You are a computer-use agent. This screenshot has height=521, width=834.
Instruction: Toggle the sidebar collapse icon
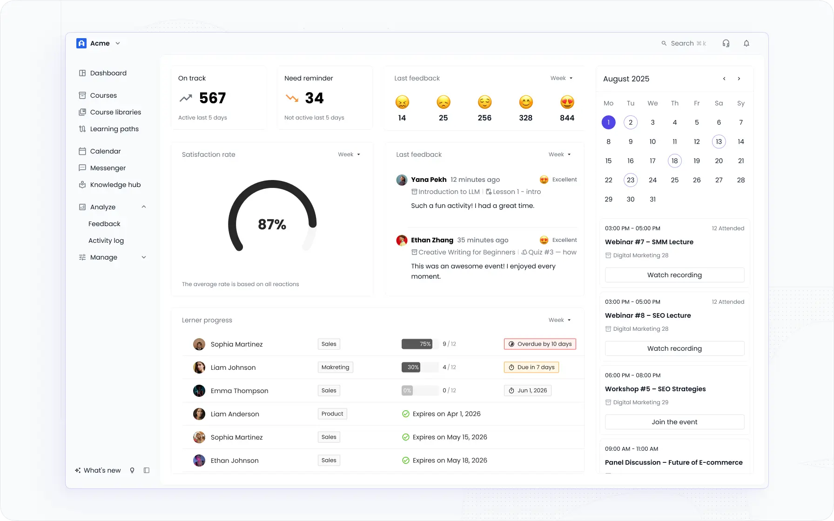point(147,470)
